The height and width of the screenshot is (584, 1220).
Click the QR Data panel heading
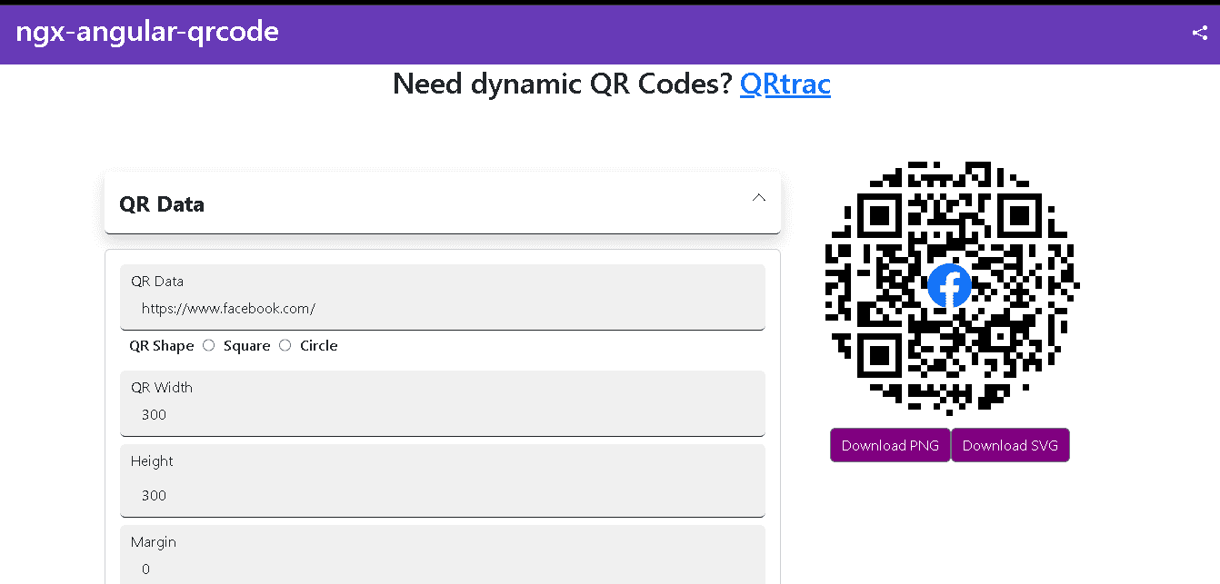coord(162,204)
